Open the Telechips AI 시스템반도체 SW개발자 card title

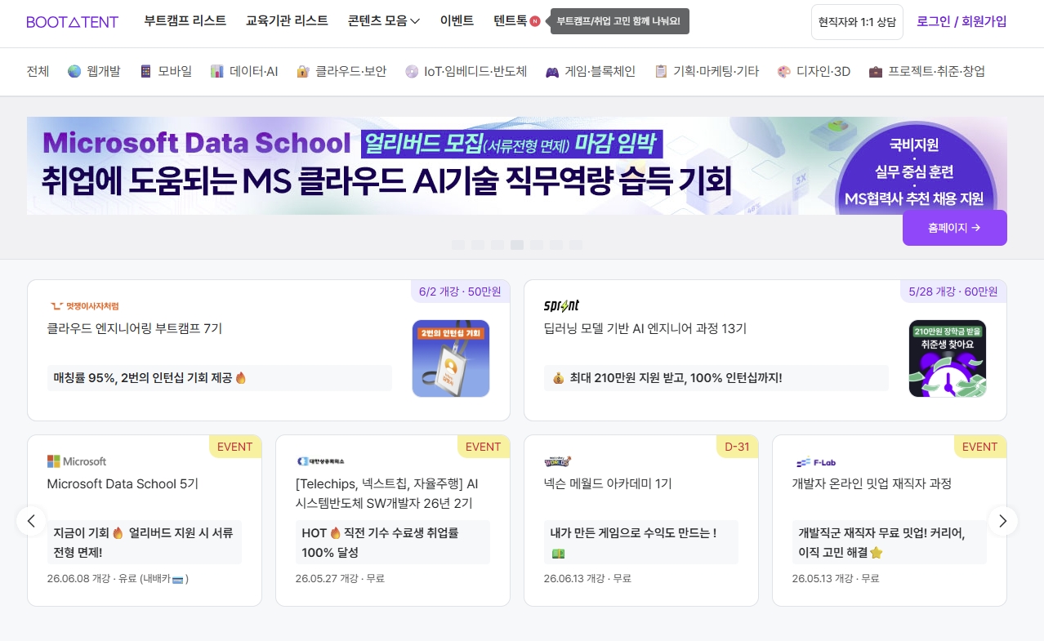(x=387, y=493)
